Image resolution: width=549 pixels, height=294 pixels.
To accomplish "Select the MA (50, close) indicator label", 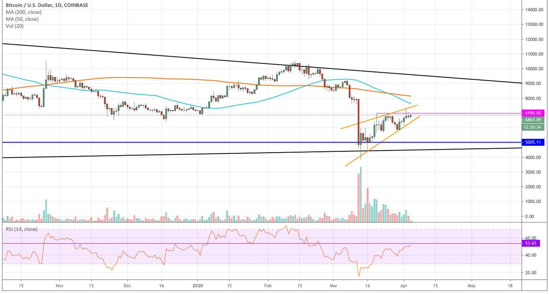I will click(22, 19).
